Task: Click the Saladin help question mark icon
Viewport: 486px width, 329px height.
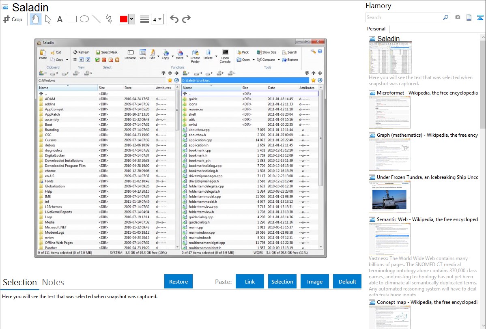Action: (320, 51)
